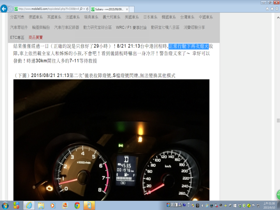Go to the 日本車系 section

[x=150, y=17]
